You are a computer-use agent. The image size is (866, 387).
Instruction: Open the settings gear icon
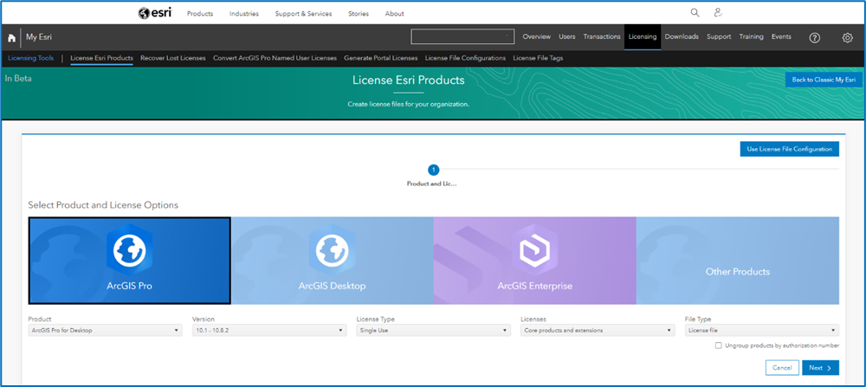coord(847,37)
